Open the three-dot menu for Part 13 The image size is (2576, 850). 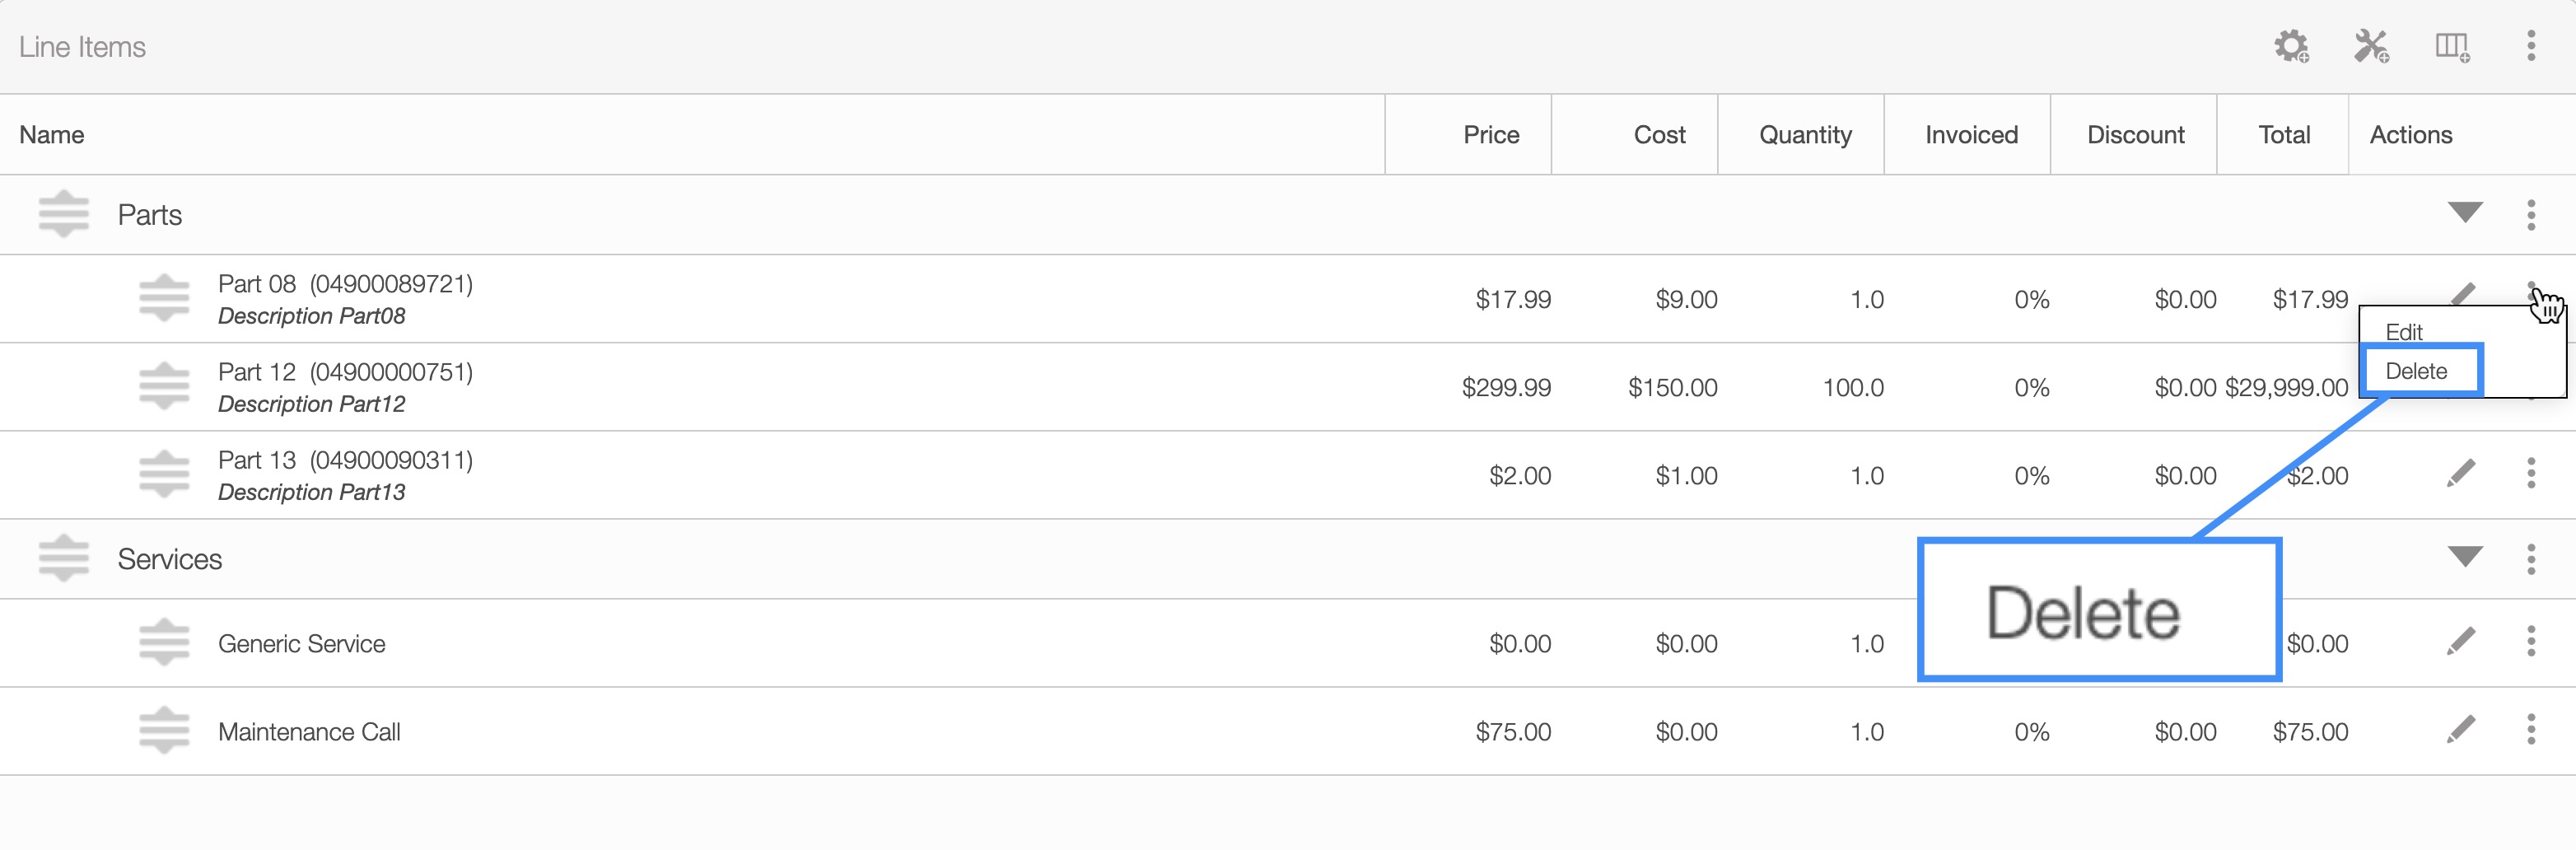coord(2531,473)
